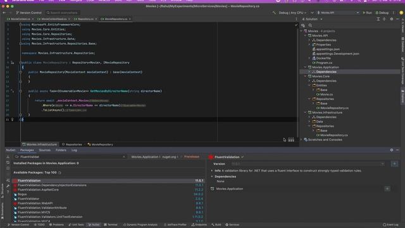This screenshot has height=228, width=405.
Task: Open the Movies.API run configuration dropdown
Action: coord(338,13)
